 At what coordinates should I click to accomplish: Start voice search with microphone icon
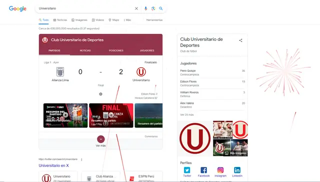coord(145,8)
